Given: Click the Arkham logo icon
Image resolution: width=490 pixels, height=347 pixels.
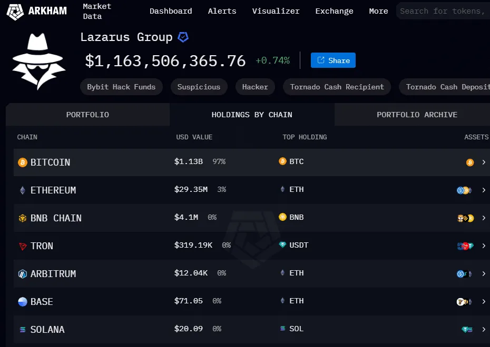Looking at the screenshot, I should 15,12.
